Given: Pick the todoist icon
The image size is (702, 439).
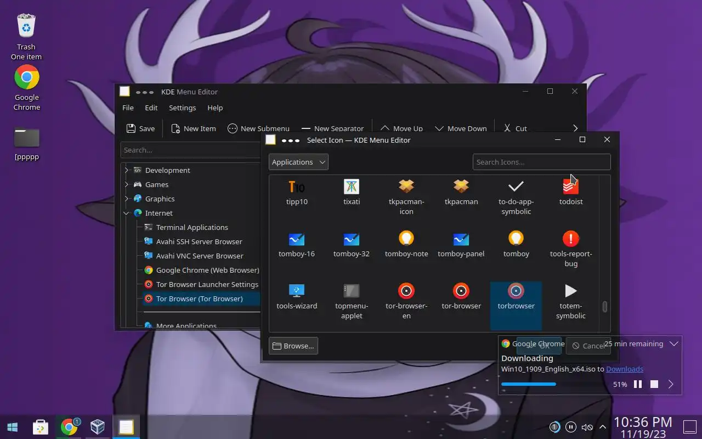Looking at the screenshot, I should pos(571,187).
